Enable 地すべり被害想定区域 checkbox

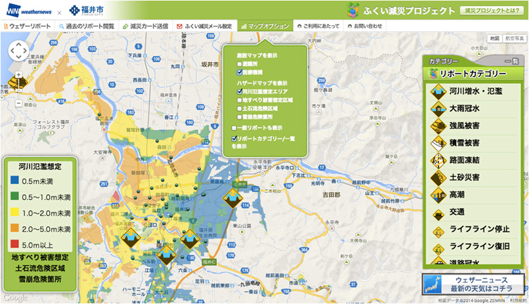239,100
